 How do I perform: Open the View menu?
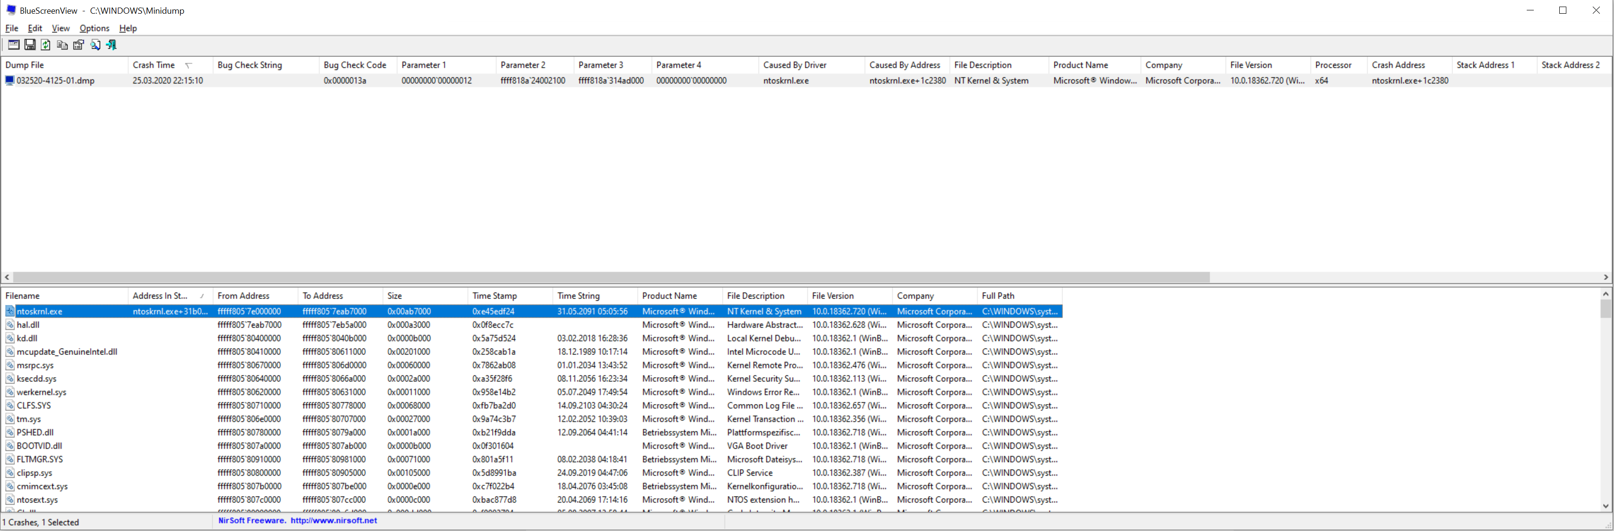(x=60, y=28)
